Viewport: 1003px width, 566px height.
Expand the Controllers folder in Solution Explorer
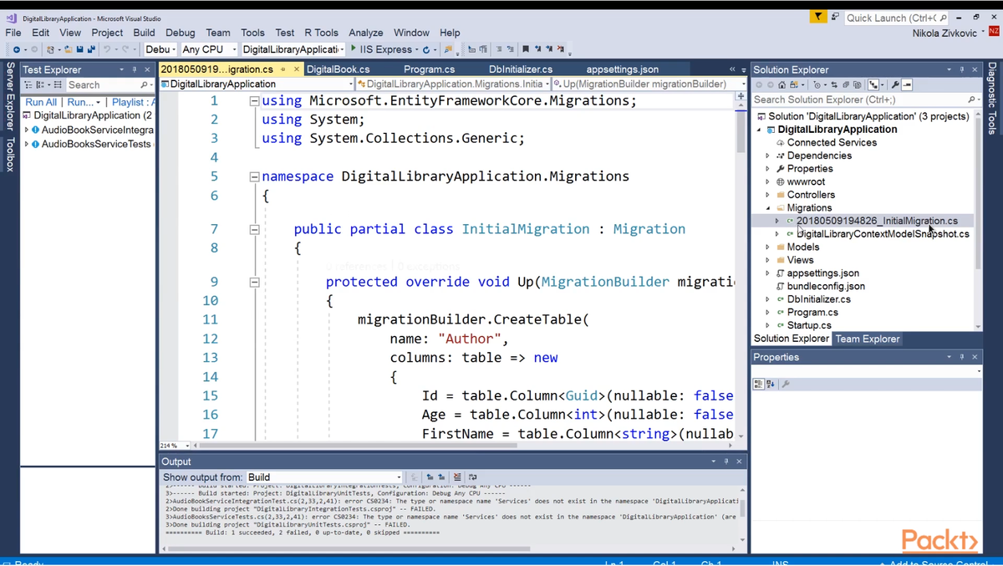coord(768,195)
